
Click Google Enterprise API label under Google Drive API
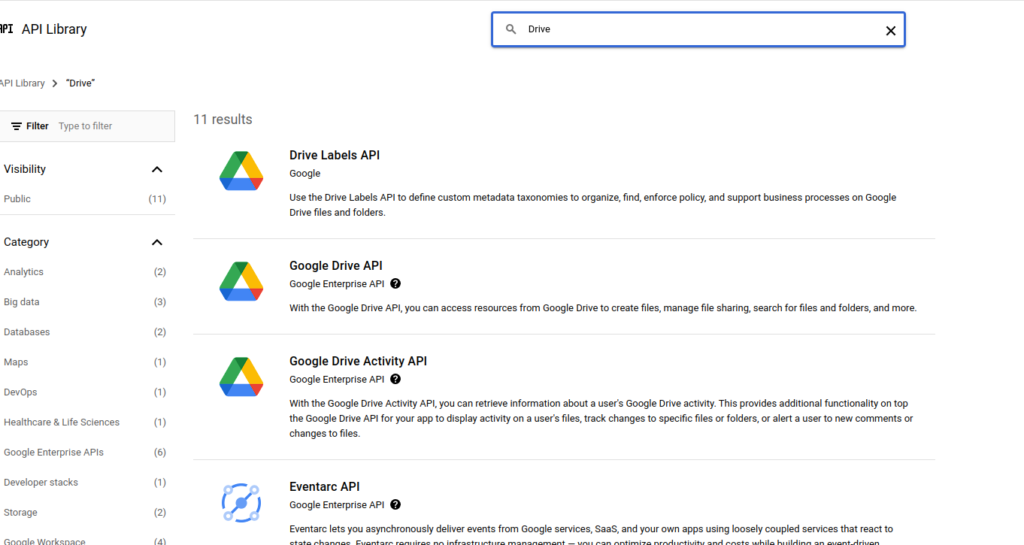click(x=337, y=284)
